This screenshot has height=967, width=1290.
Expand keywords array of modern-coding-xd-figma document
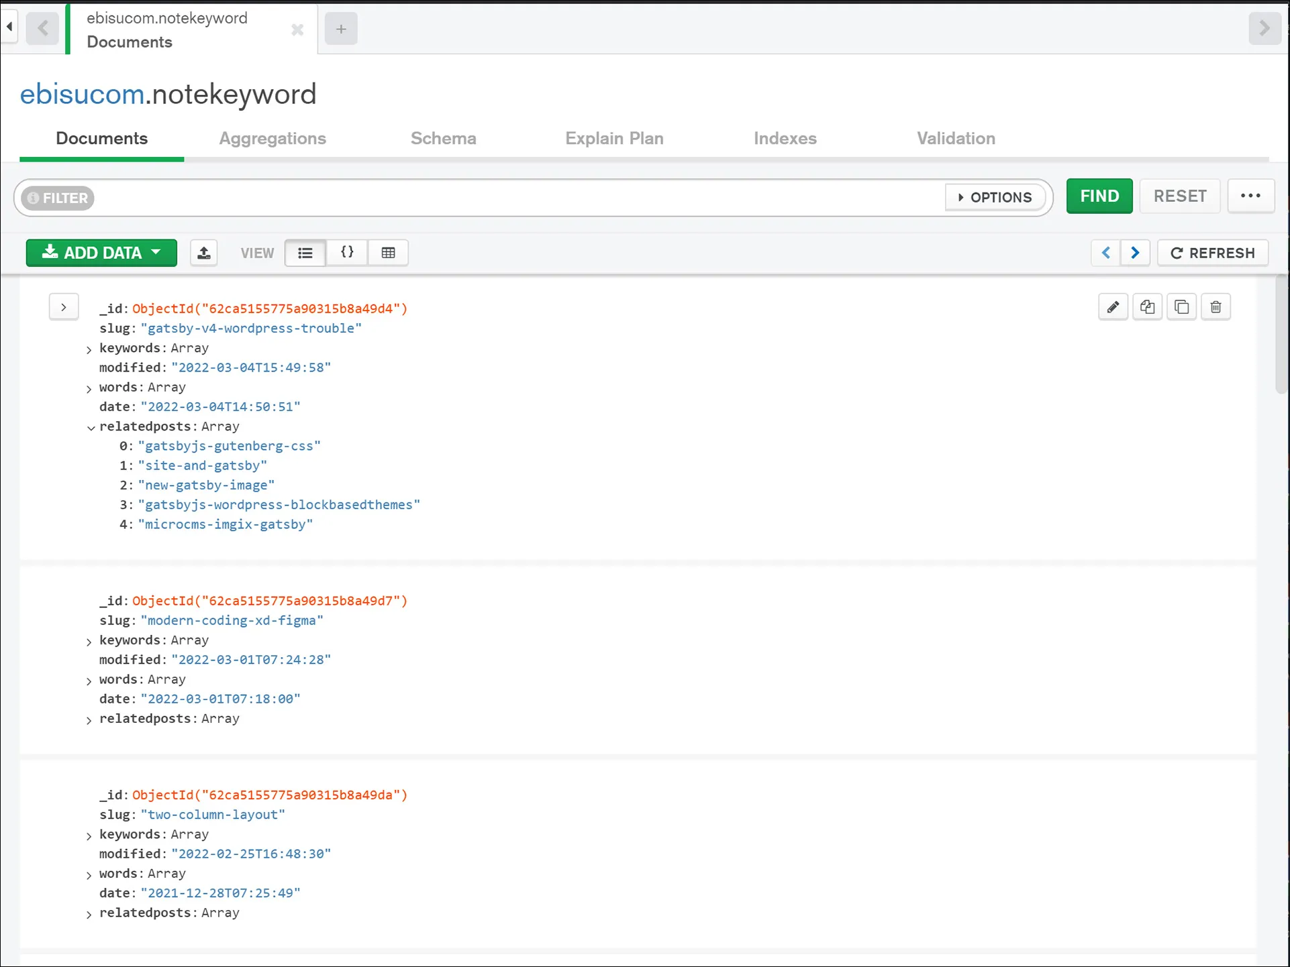(89, 642)
